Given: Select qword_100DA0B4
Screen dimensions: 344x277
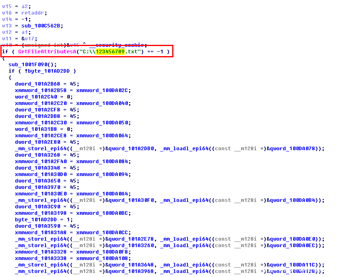Looking at the screenshot, I should pyautogui.click(x=293, y=200).
